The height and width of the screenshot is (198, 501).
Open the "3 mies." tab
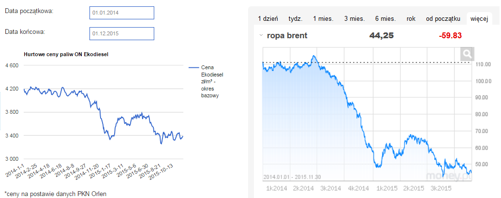pyautogui.click(x=354, y=19)
